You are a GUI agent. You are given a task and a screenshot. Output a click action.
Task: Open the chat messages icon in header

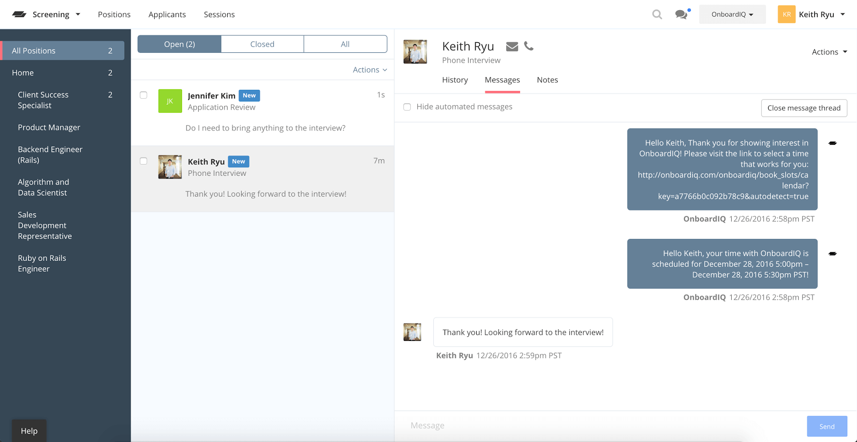tap(681, 14)
